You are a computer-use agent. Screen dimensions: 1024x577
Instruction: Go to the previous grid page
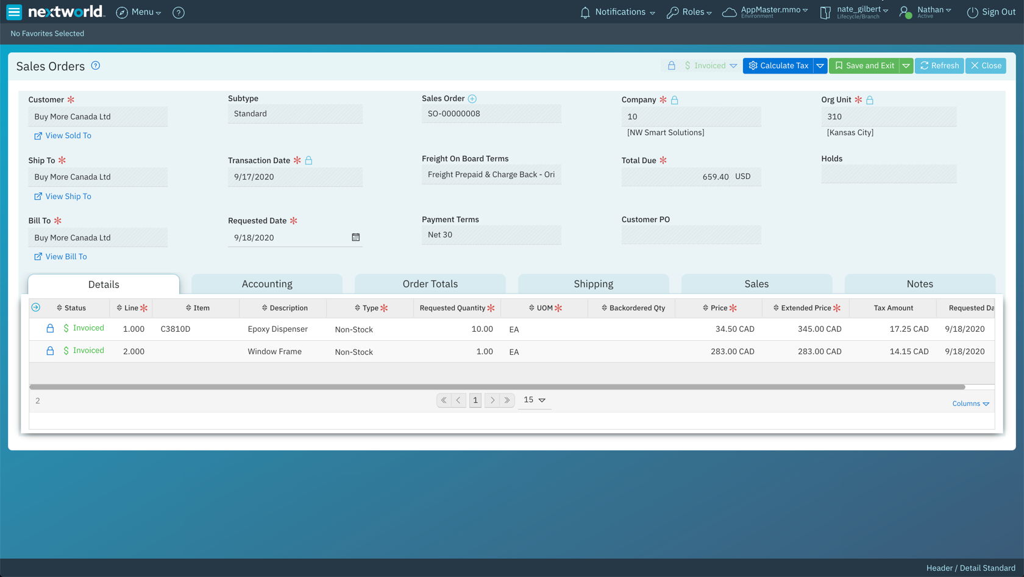pyautogui.click(x=459, y=400)
